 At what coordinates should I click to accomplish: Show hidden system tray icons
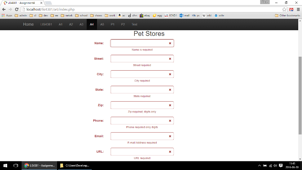(x=259, y=165)
